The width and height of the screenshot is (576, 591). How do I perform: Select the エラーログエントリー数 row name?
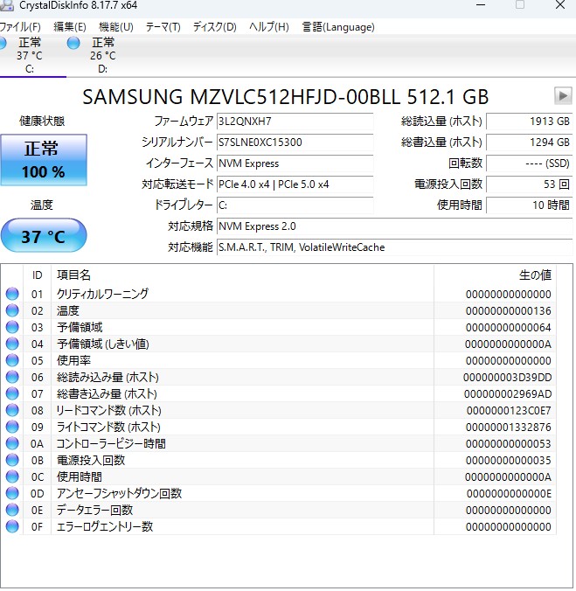(x=105, y=526)
